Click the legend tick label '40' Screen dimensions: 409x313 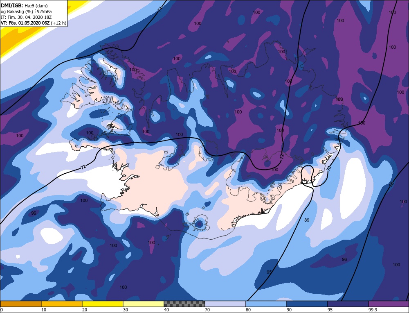pyautogui.click(x=166, y=310)
